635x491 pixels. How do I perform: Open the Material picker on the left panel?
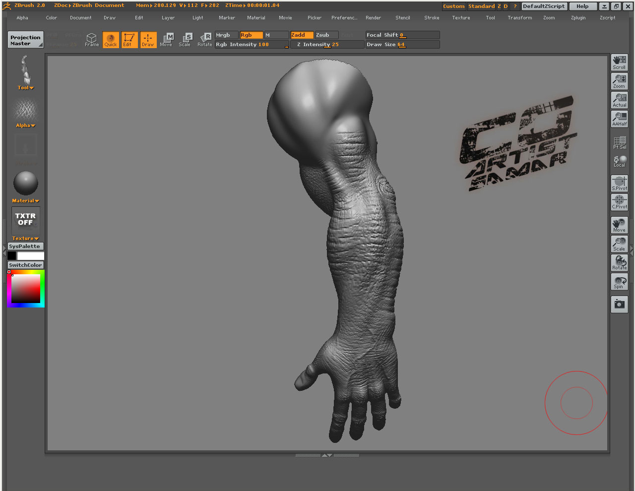coord(25,200)
